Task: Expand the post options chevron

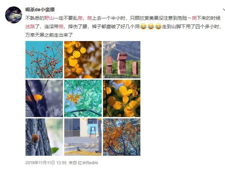Action: click(x=224, y=10)
